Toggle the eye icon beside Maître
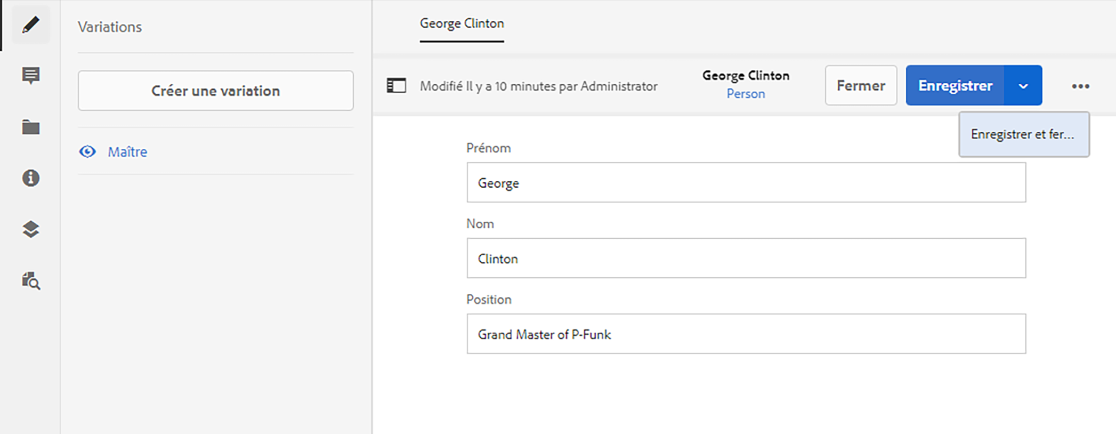1116x434 pixels. pyautogui.click(x=87, y=152)
